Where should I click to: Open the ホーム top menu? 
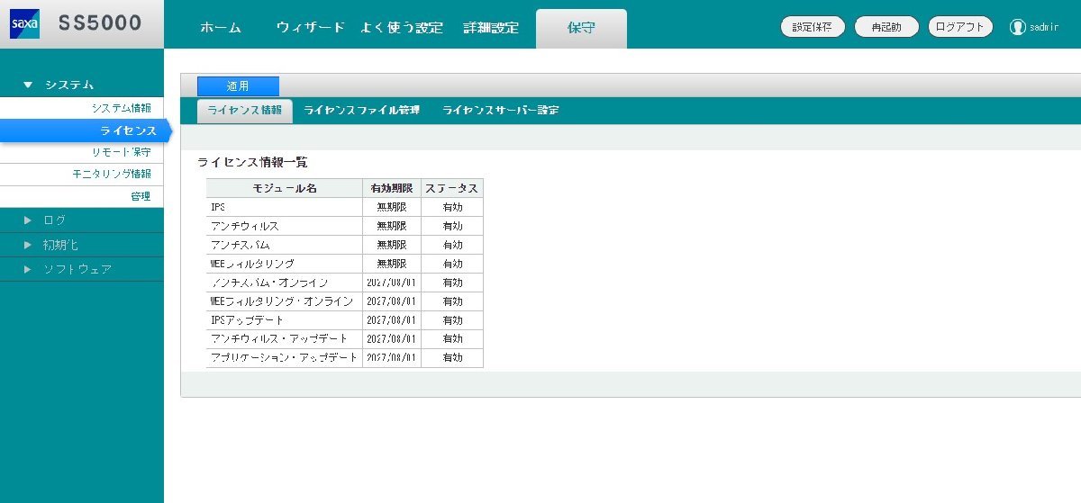point(221,27)
